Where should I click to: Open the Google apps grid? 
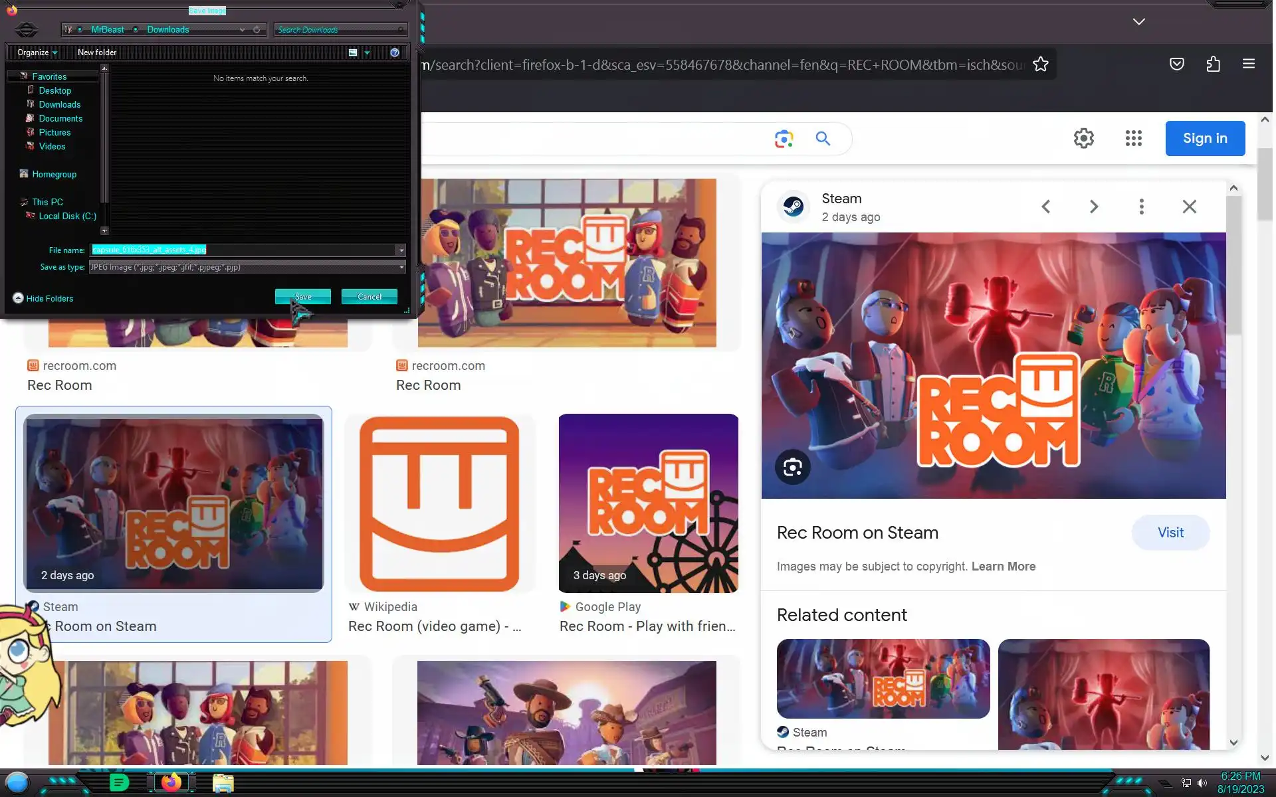pos(1133,138)
